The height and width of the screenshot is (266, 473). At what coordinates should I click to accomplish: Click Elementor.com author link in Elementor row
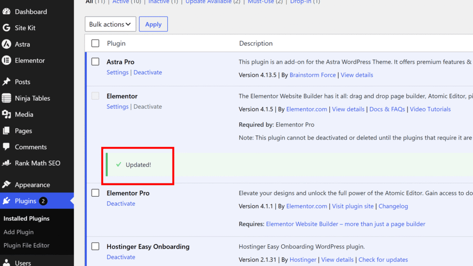tap(307, 109)
